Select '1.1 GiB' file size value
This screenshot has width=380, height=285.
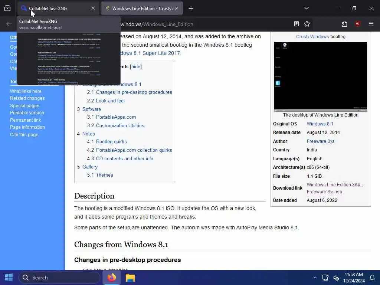314,176
